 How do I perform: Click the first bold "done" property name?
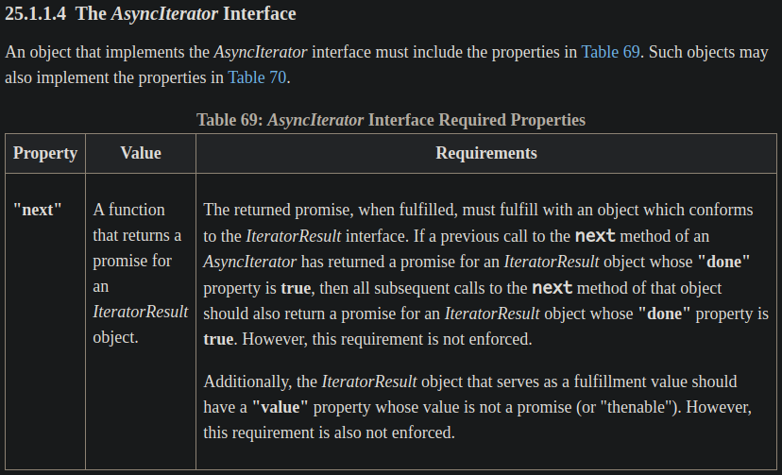point(723,262)
